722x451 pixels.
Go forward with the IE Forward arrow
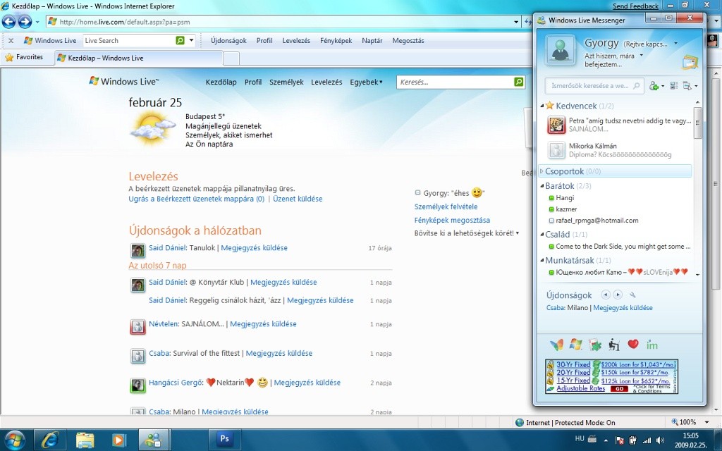pyautogui.click(x=25, y=21)
